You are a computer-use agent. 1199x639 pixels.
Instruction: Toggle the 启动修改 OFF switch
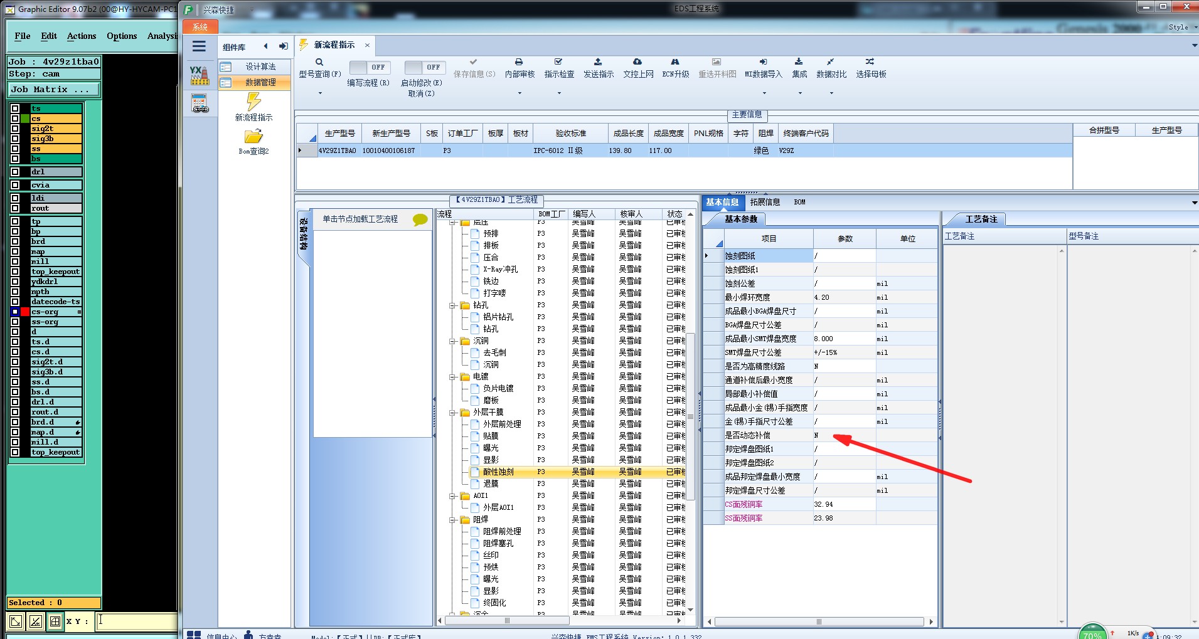point(425,67)
